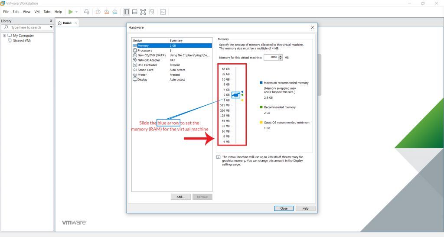Image resolution: width=444 pixels, height=237 pixels.
Task: Click the Library search field
Action: tap(27, 27)
